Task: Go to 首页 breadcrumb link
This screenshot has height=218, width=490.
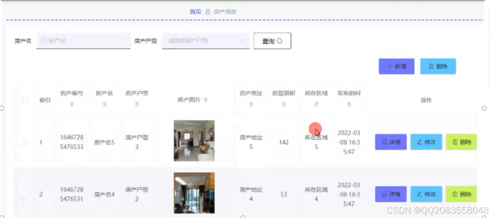Action: pos(195,12)
